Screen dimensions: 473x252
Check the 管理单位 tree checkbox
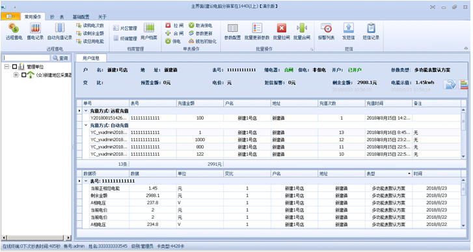(14, 66)
